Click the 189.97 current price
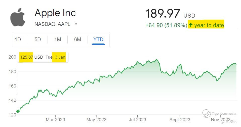Screen dimensions: 241x127 click(x=163, y=14)
